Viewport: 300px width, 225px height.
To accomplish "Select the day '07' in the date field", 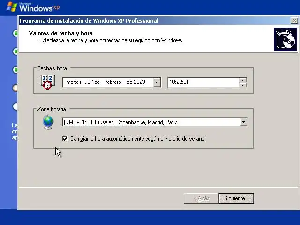I will click(90, 82).
